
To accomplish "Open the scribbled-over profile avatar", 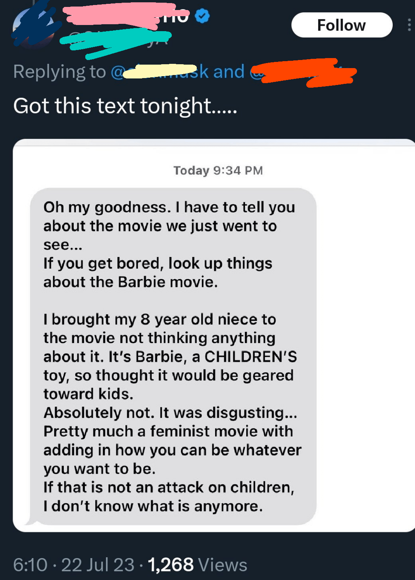I will point(35,27).
